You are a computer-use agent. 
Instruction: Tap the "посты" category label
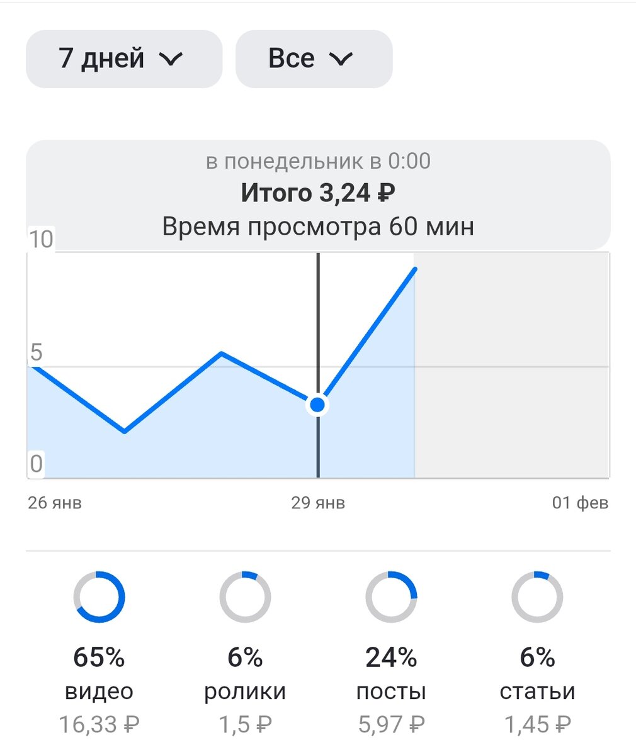391,691
